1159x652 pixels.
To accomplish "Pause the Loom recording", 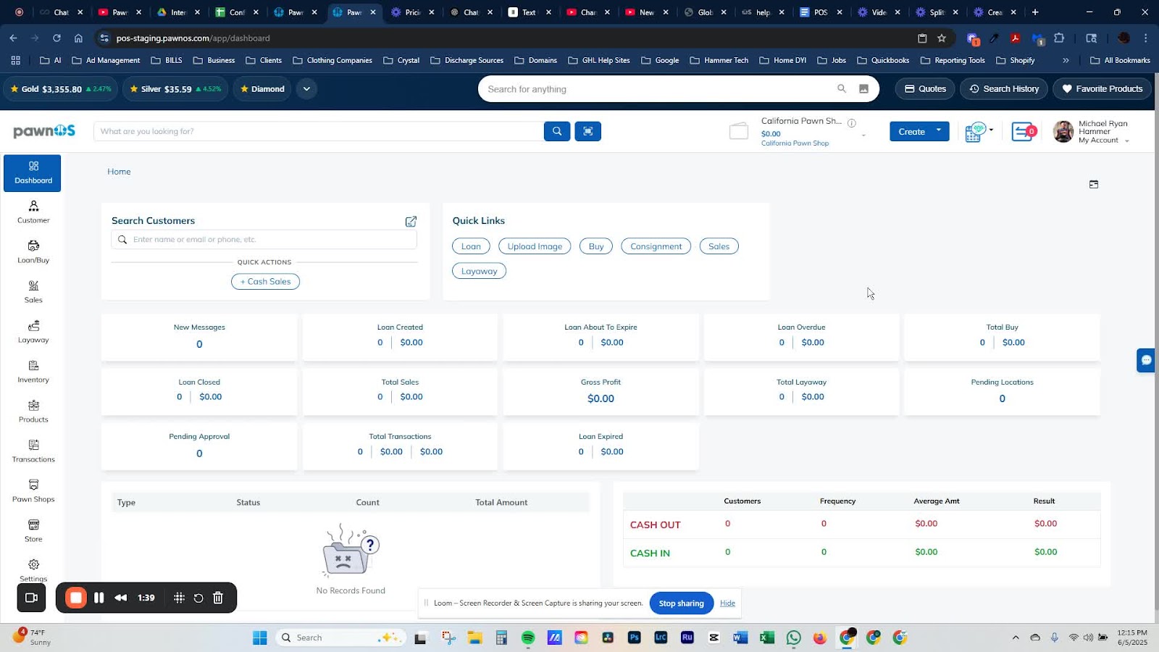I will (x=99, y=598).
